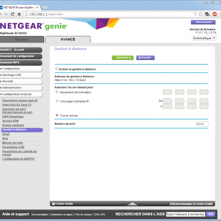Choose 'Une plage d'adresse IP' radio option
The width and height of the screenshot is (221, 221).
coord(57,101)
